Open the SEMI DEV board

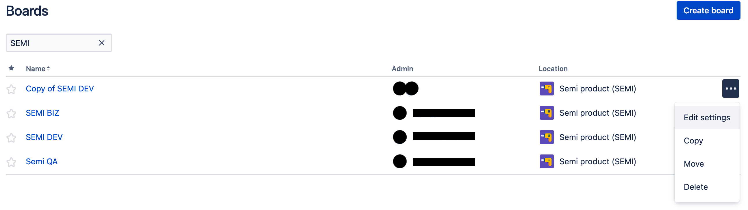pos(44,137)
